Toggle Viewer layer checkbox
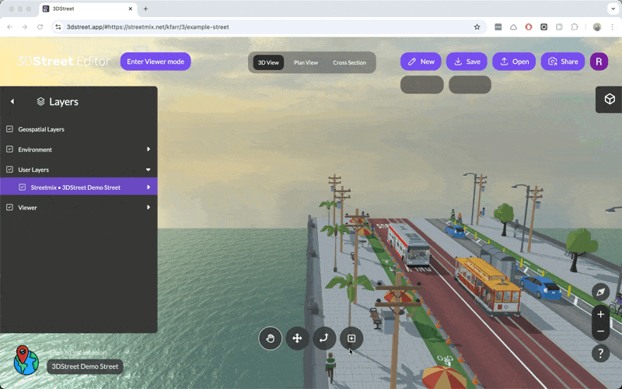 (9, 207)
